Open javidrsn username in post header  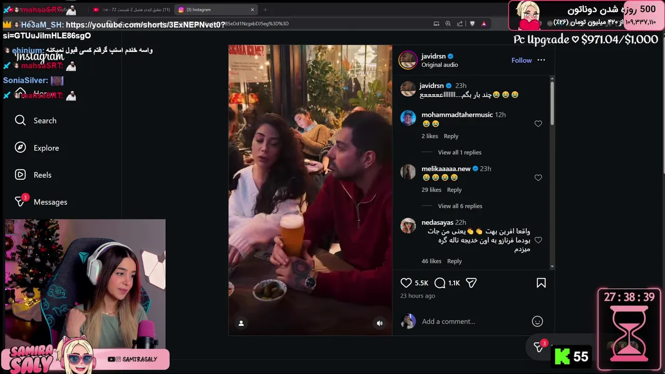tap(434, 56)
